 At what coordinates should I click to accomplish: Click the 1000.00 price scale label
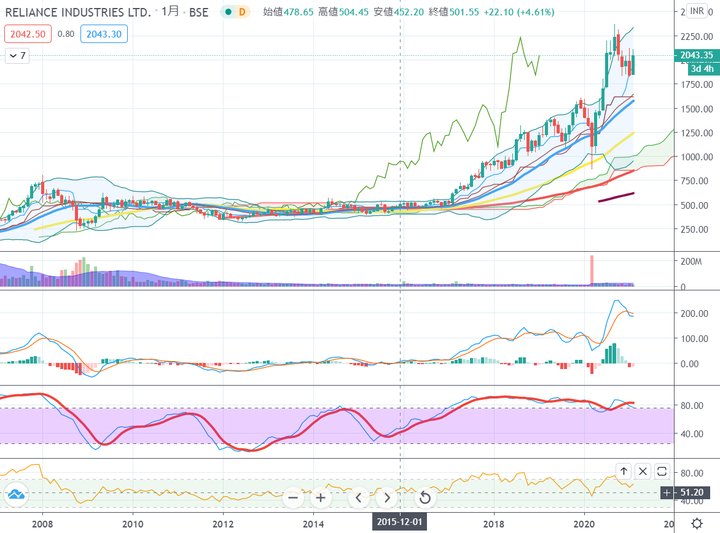697,157
